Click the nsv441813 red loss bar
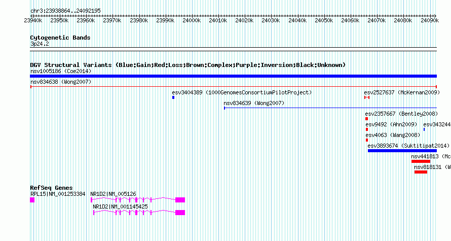The width and height of the screenshot is (451, 241). [421, 161]
